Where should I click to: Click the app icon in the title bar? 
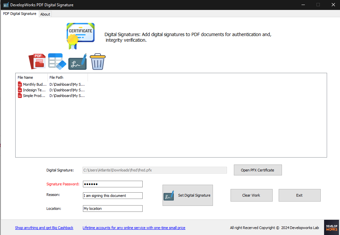click(x=6, y=5)
